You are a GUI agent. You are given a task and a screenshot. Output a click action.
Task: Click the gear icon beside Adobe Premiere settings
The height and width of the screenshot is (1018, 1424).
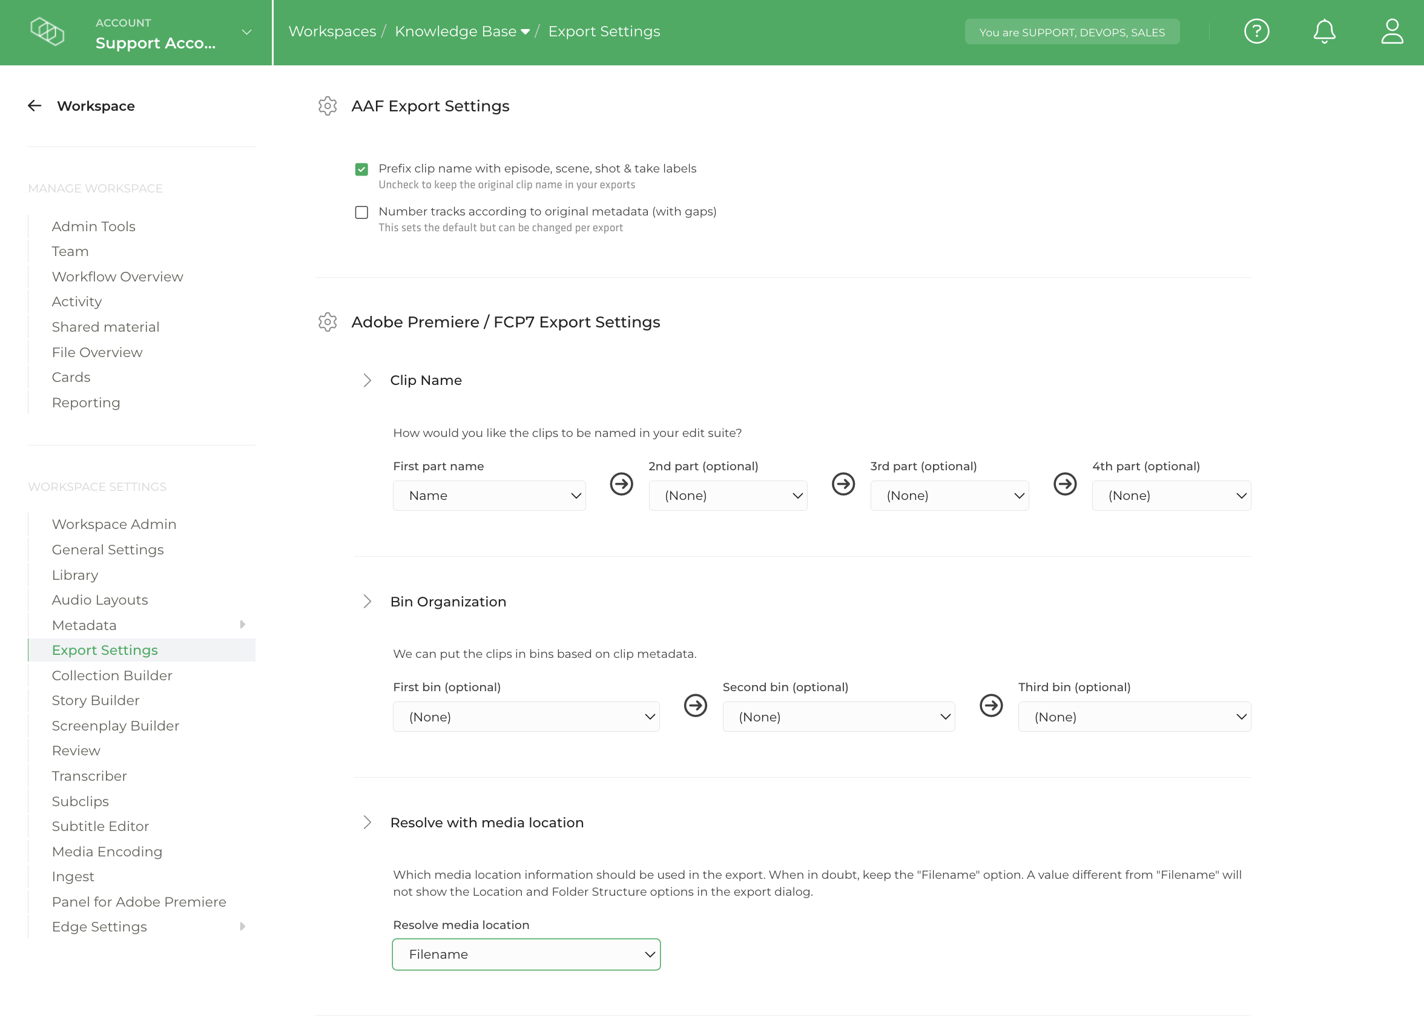click(328, 322)
